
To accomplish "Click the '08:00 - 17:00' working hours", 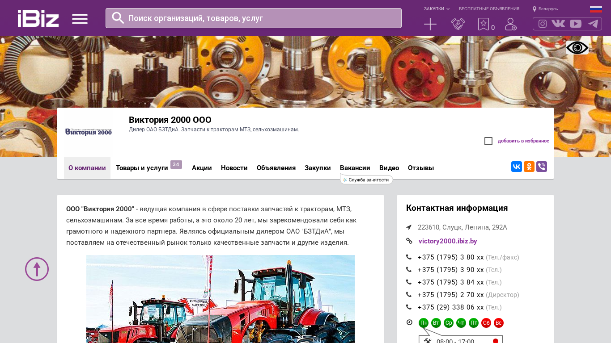I will [x=455, y=342].
